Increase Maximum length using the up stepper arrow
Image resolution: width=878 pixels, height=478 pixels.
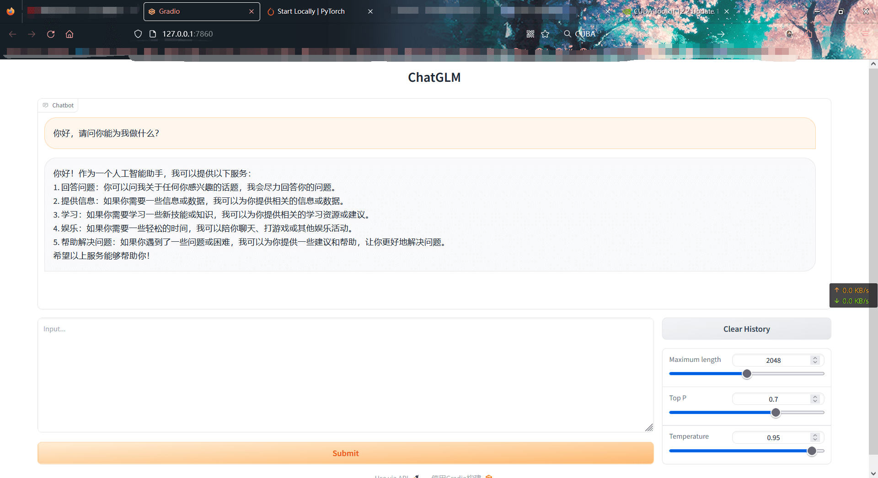click(815, 358)
